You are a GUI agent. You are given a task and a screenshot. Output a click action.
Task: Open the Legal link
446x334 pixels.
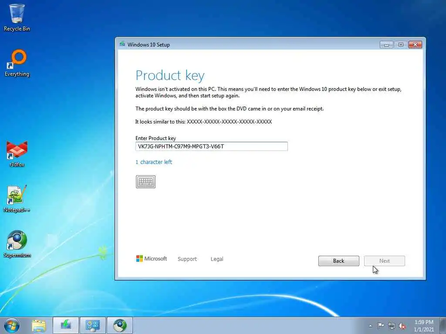[x=217, y=259]
